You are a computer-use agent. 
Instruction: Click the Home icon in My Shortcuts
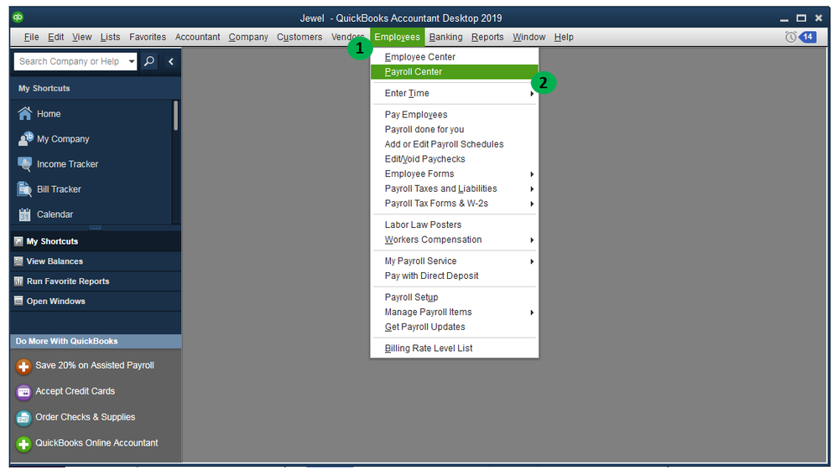(x=24, y=114)
